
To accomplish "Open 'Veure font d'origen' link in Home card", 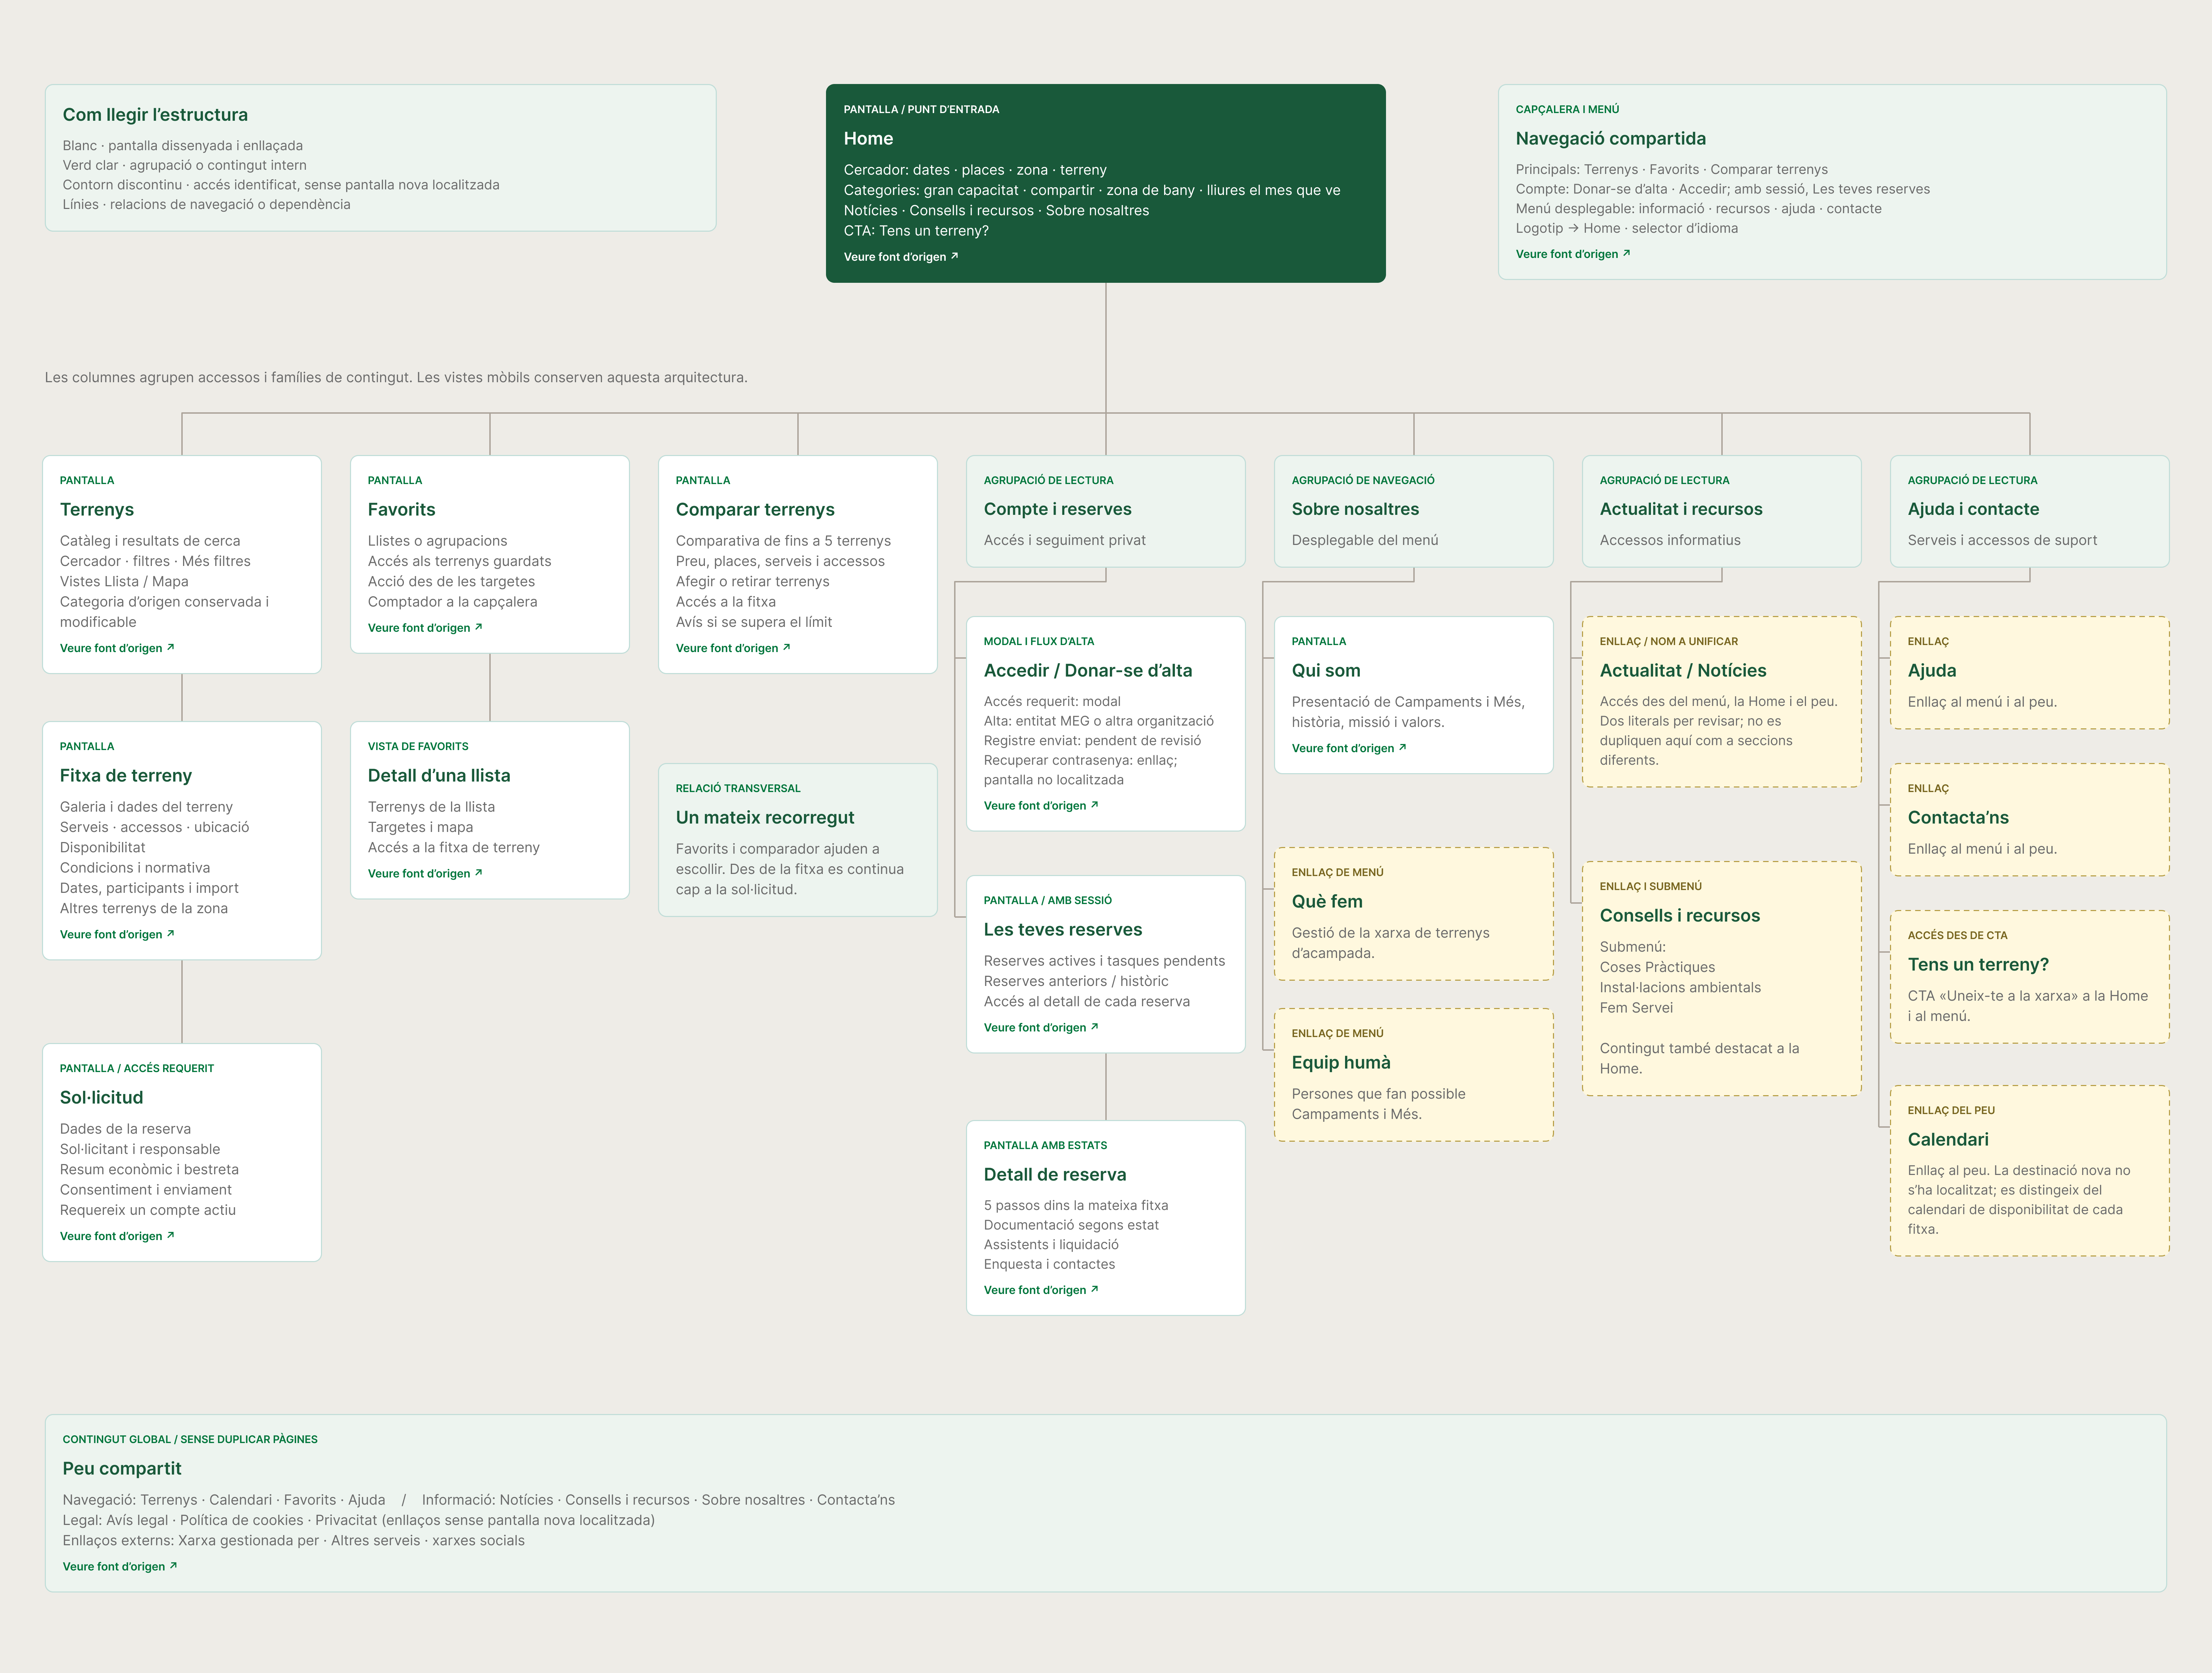I will (901, 257).
